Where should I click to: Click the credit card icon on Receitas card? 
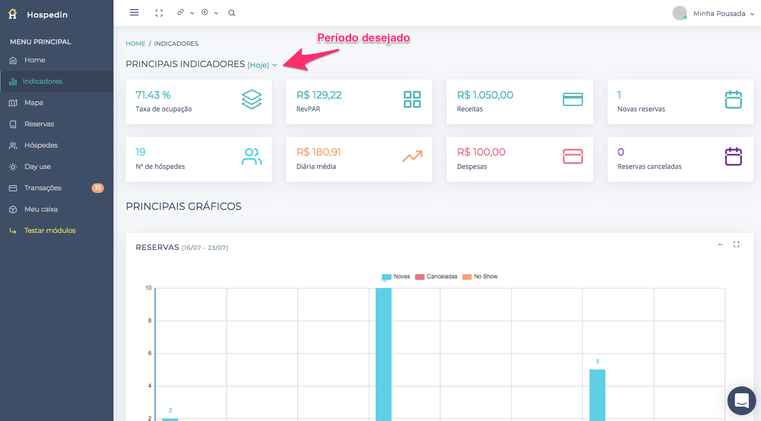click(x=573, y=99)
